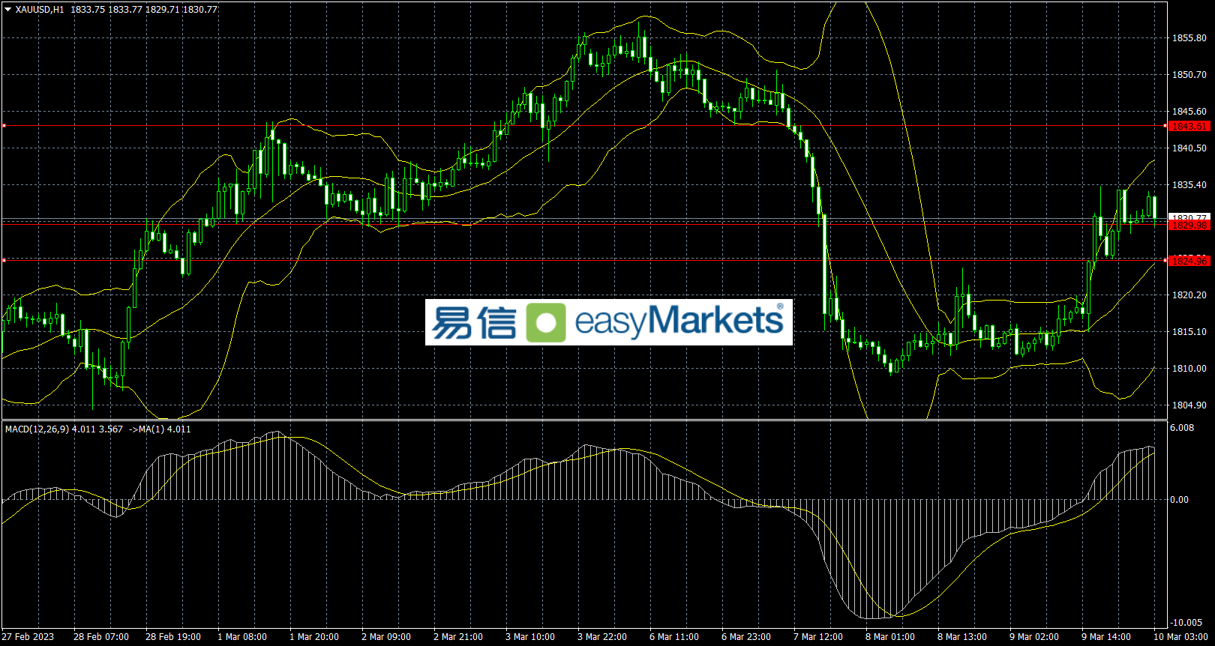Click the 10 Mar 03:00 time label
The image size is (1215, 646).
click(1180, 636)
